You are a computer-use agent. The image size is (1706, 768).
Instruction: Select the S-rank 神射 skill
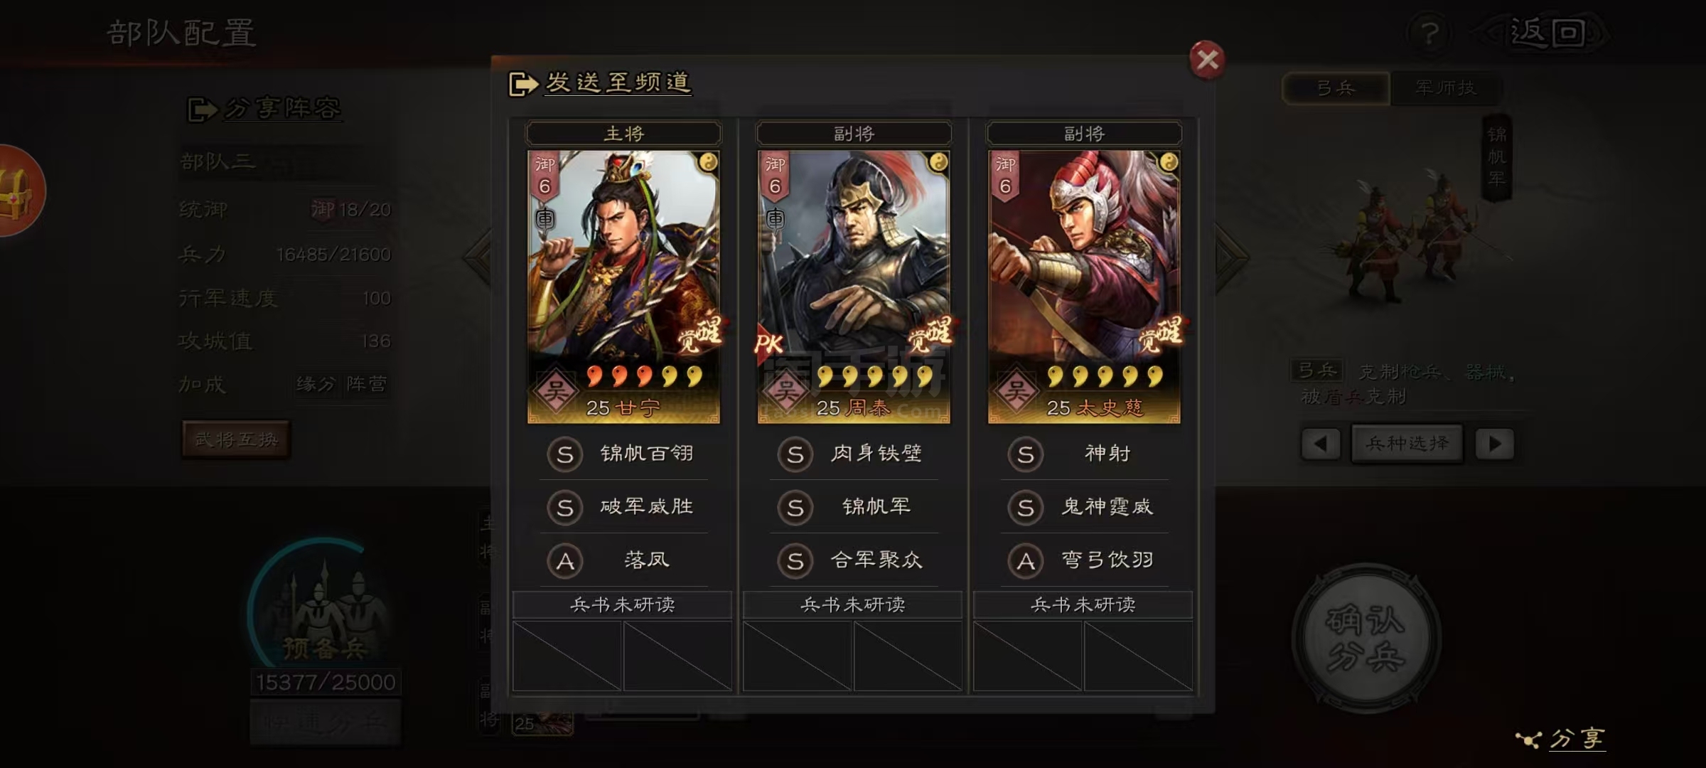pos(1083,454)
